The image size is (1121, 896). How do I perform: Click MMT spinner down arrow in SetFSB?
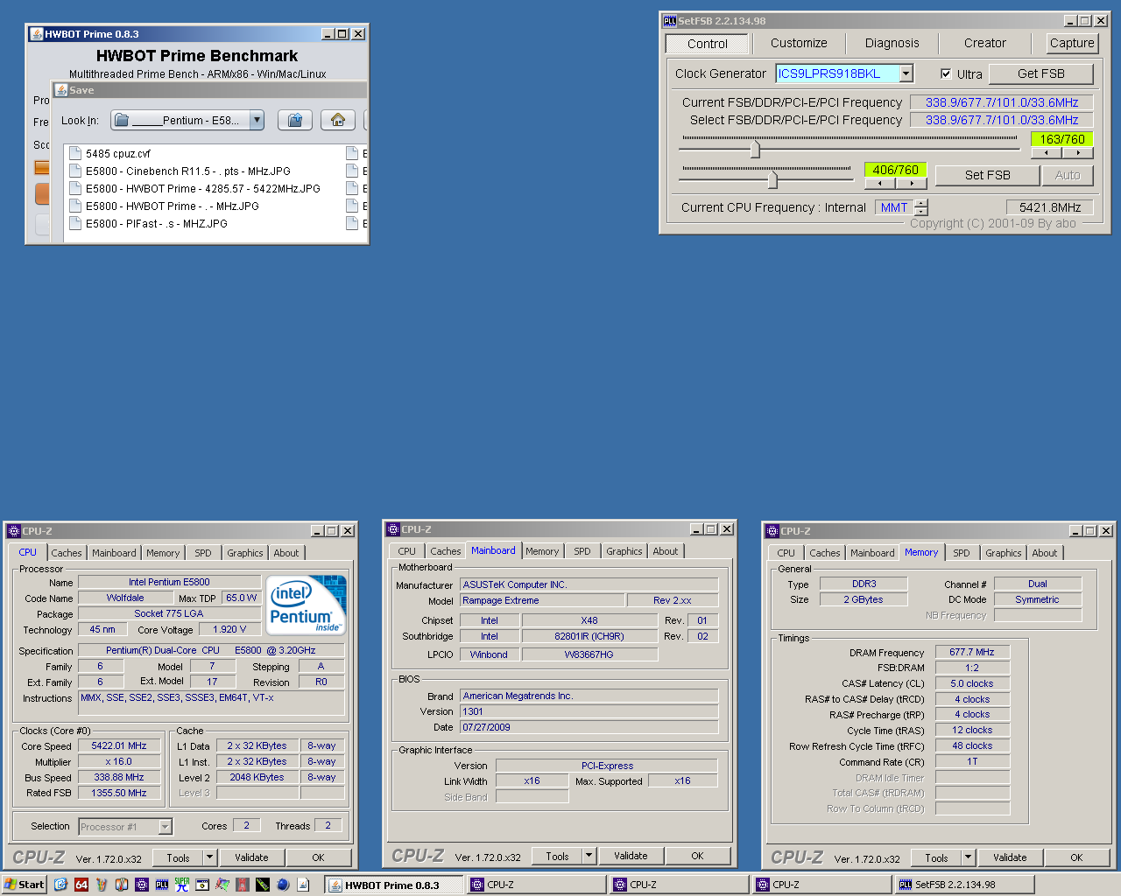[920, 211]
